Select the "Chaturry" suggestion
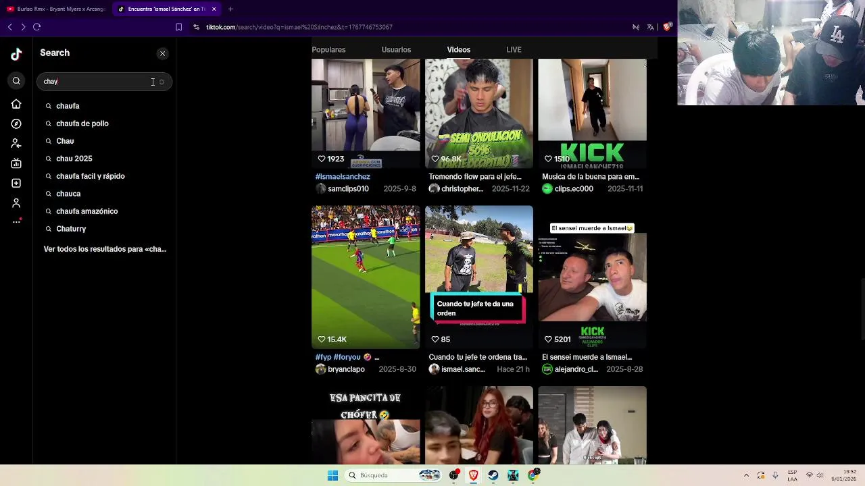This screenshot has width=865, height=486. pos(71,229)
